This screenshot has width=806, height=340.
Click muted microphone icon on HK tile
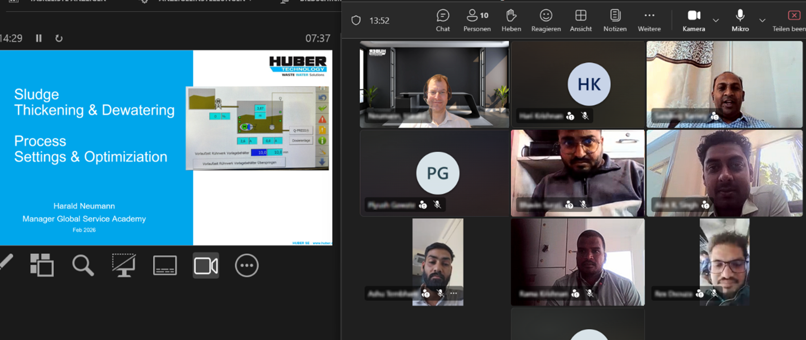(x=585, y=116)
